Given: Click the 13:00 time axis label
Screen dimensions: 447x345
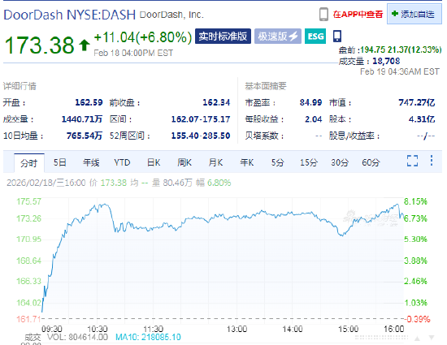Looking at the screenshot, I should tap(237, 329).
